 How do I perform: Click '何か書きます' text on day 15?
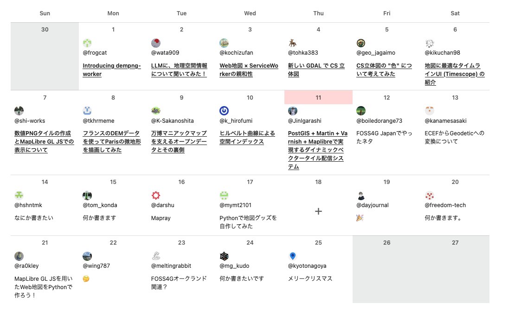(99, 218)
